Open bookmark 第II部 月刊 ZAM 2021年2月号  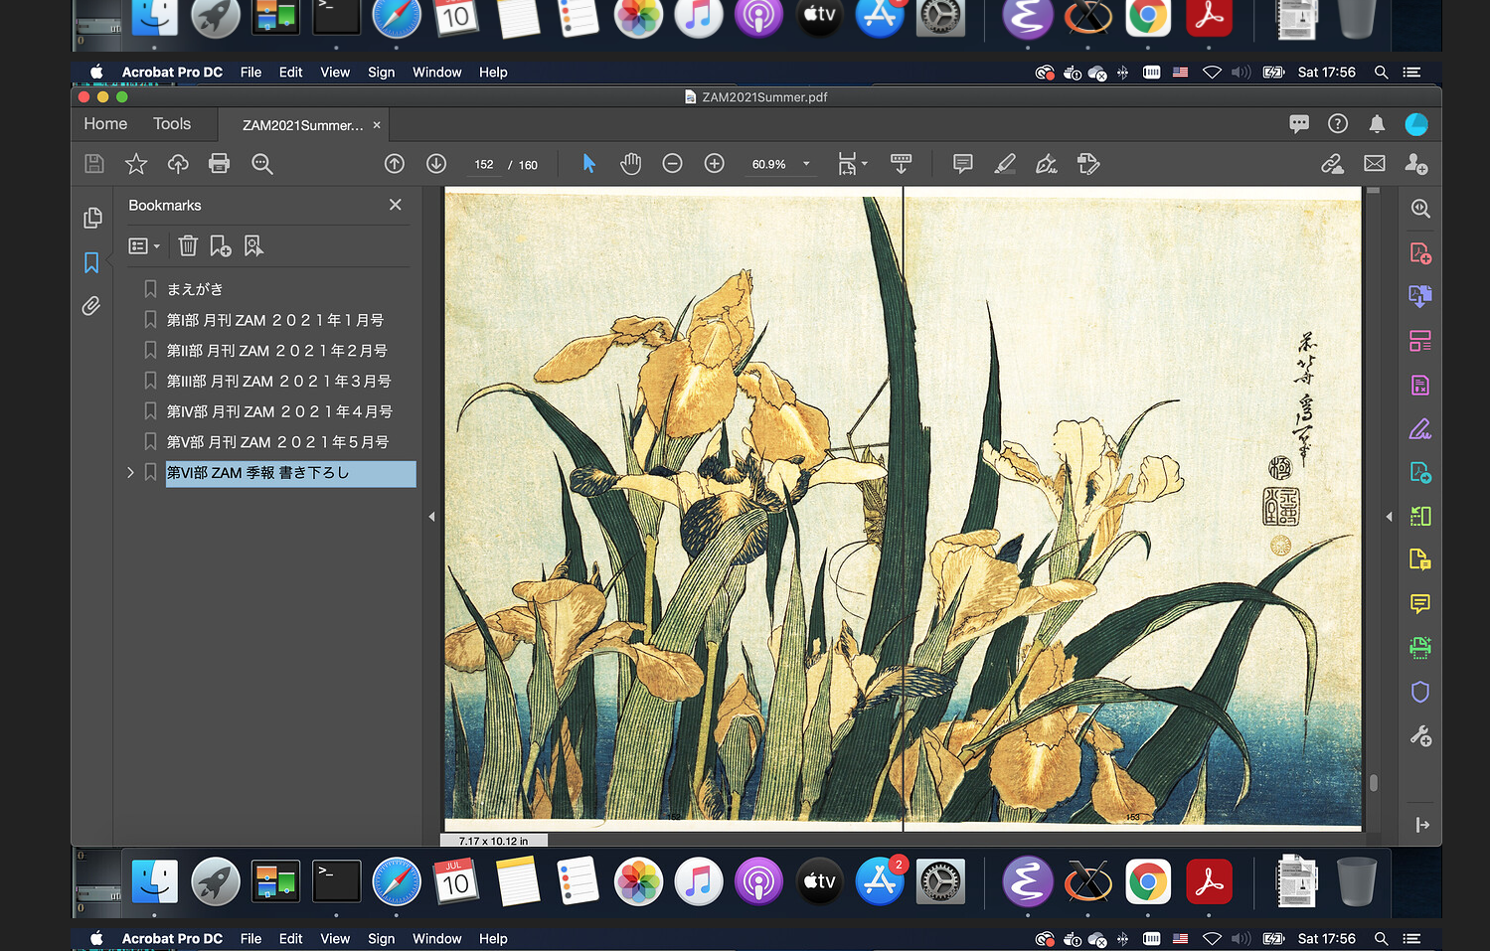pyautogui.click(x=277, y=351)
